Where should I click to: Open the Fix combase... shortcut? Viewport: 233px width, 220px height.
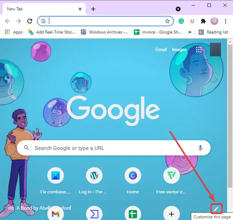pos(55,181)
